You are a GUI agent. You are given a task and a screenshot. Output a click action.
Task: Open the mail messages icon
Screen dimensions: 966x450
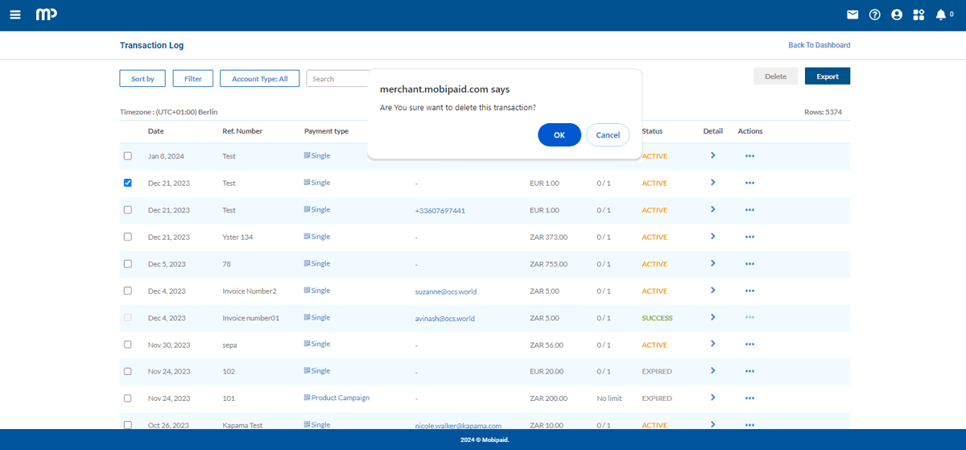(x=852, y=14)
